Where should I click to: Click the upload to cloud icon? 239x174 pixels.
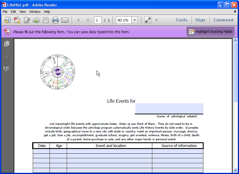pos(36,20)
